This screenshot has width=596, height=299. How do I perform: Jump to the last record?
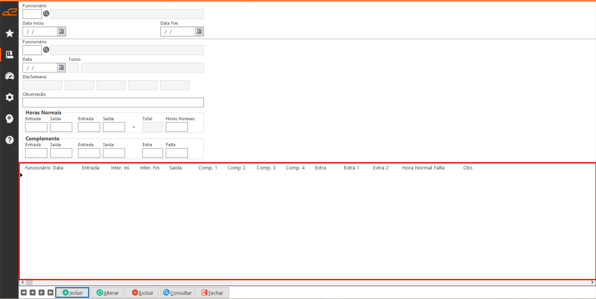point(50,292)
